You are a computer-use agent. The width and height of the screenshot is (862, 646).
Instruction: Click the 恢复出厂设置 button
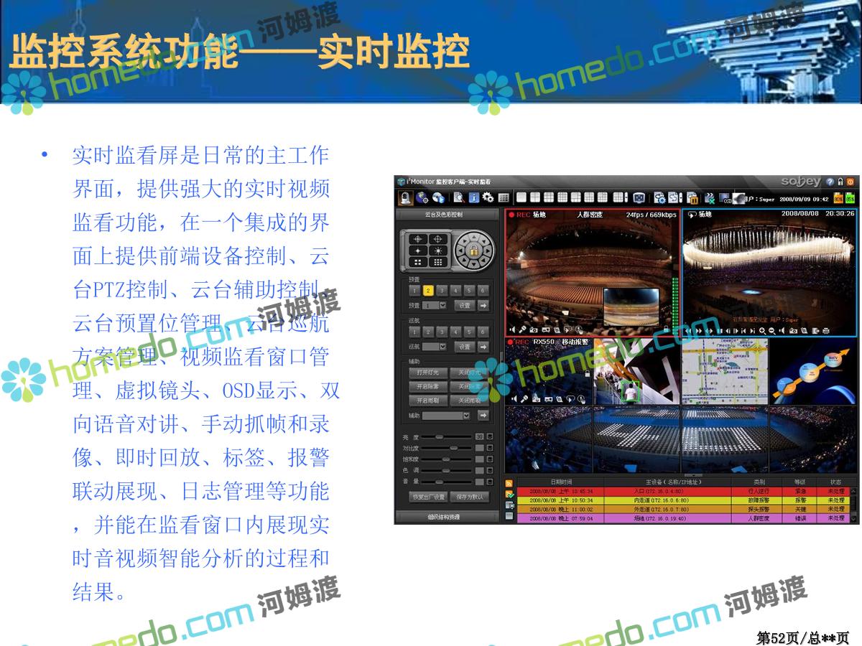(428, 497)
